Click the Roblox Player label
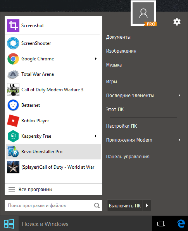Image resolution: width=188 pixels, height=231 pixels. click(x=35, y=121)
